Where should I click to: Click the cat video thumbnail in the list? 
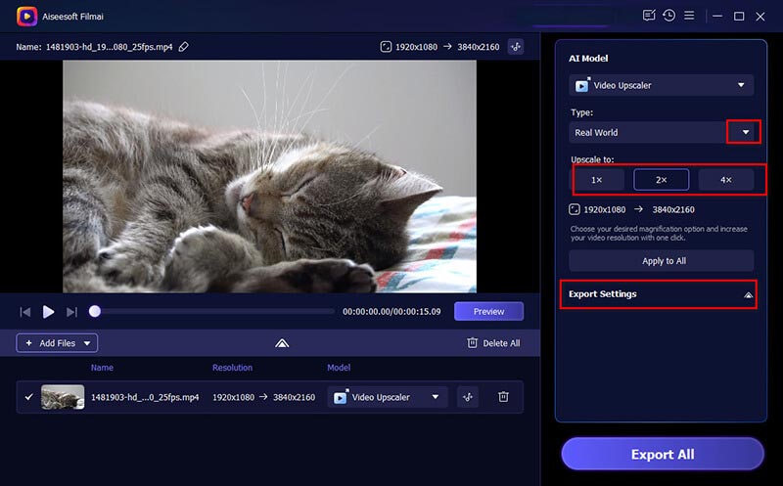(63, 397)
